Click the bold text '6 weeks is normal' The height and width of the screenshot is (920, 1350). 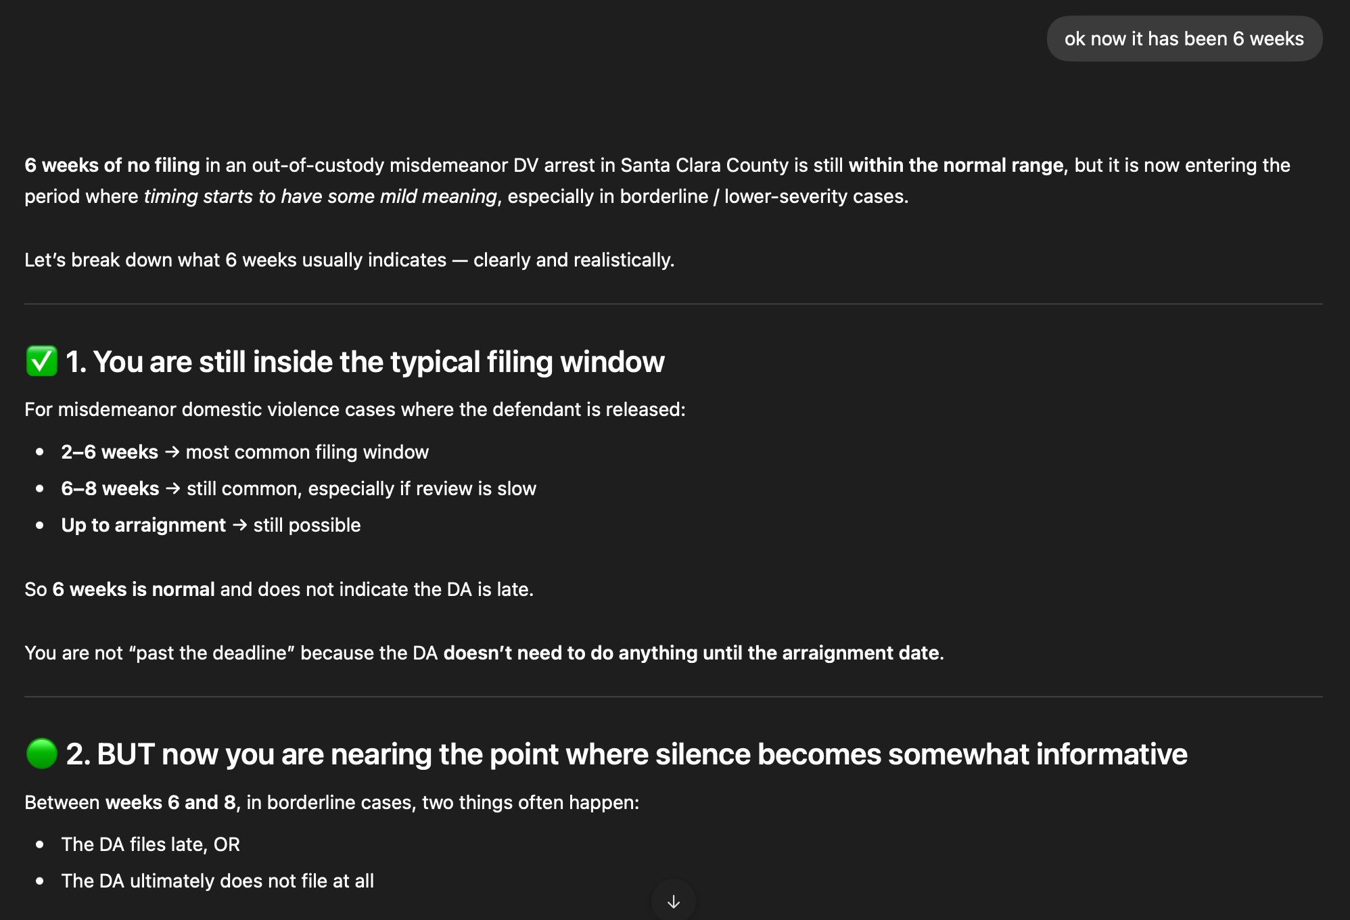[x=134, y=589]
